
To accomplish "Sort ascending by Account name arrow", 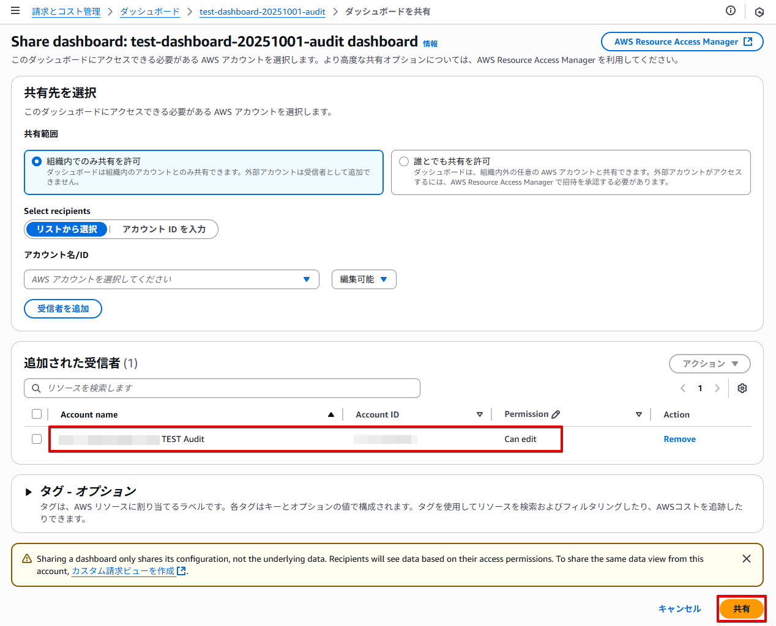I will 331,414.
